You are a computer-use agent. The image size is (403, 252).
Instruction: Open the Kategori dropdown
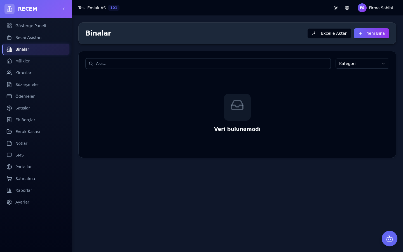362,64
